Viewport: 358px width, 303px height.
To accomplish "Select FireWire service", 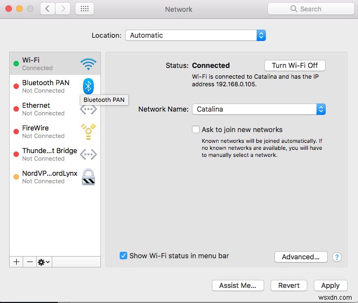I will (55, 132).
